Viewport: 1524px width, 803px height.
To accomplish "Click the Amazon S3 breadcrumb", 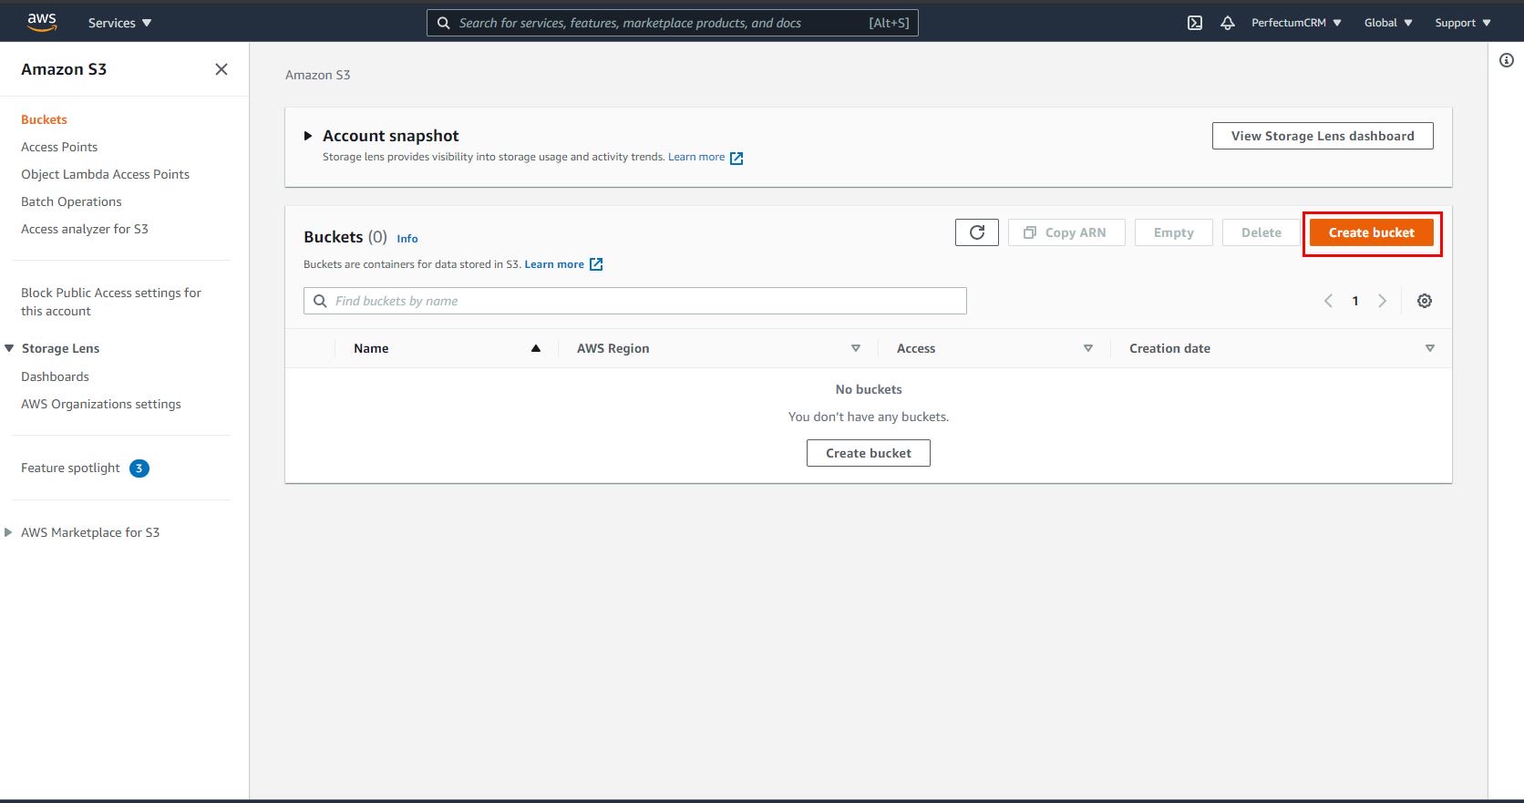I will (317, 75).
